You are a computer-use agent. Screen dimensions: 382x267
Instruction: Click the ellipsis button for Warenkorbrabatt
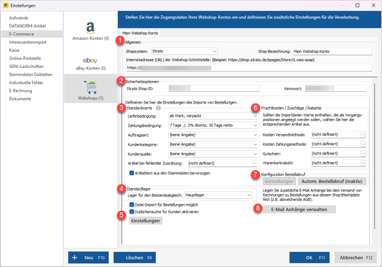coord(362,164)
